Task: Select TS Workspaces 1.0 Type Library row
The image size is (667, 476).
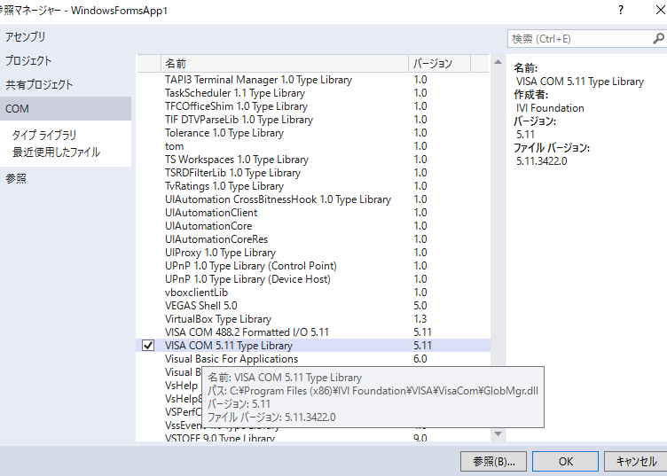Action: tap(312, 160)
